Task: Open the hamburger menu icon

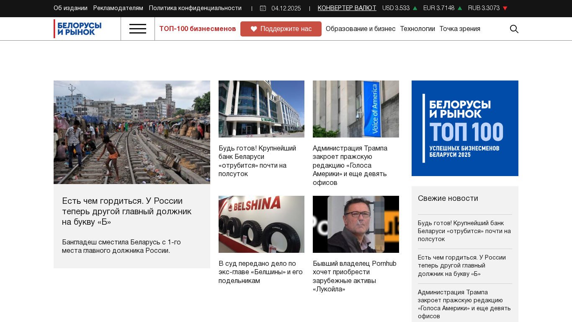Action: pos(138,29)
